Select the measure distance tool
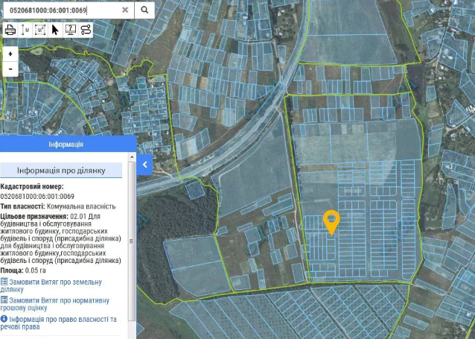The width and height of the screenshot is (475, 339). (26, 30)
